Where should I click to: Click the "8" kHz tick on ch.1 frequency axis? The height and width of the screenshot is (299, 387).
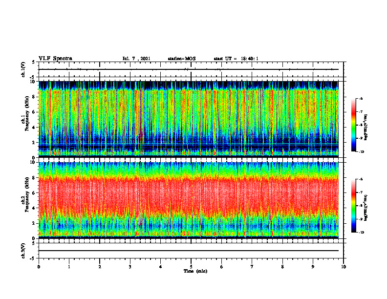pyautogui.click(x=34, y=97)
